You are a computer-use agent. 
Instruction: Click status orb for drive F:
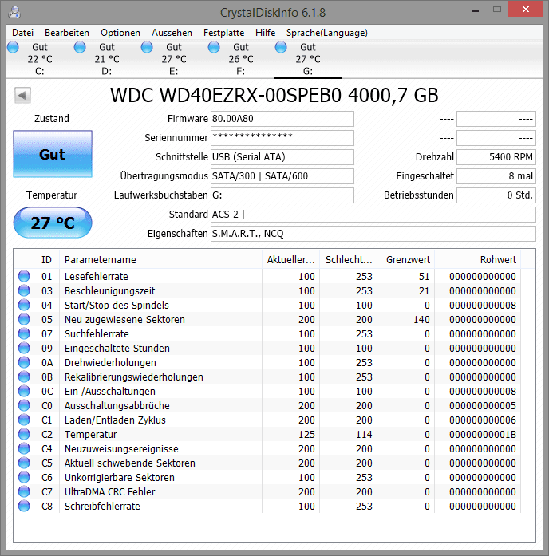click(x=214, y=47)
